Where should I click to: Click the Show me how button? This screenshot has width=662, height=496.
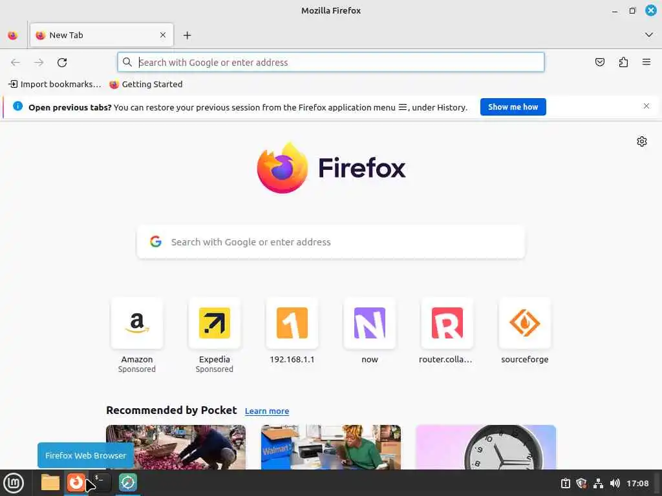pos(513,107)
